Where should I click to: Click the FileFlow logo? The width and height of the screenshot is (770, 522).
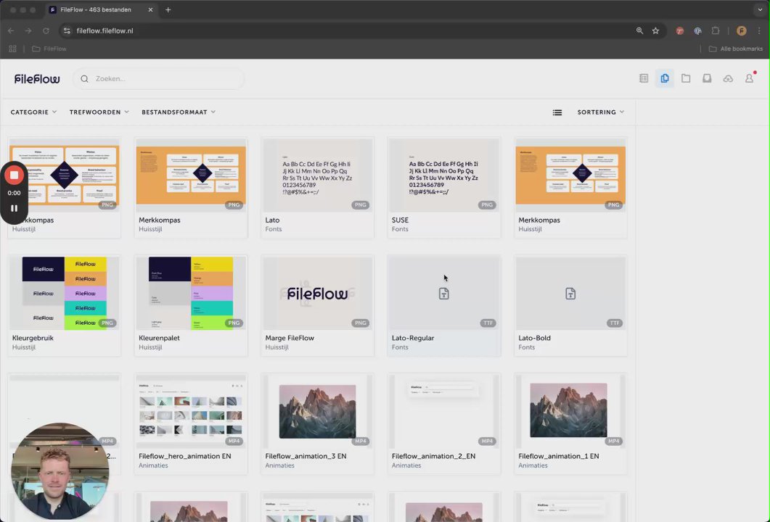coord(37,78)
